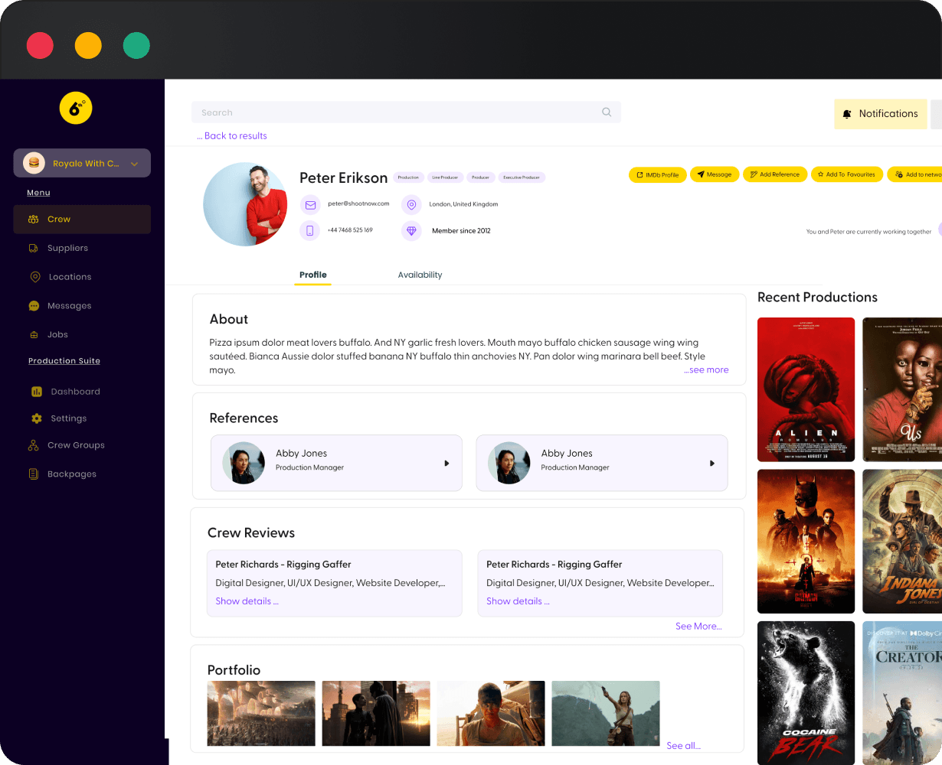Click the Executive Producer role tag
942x765 pixels.
tap(522, 177)
